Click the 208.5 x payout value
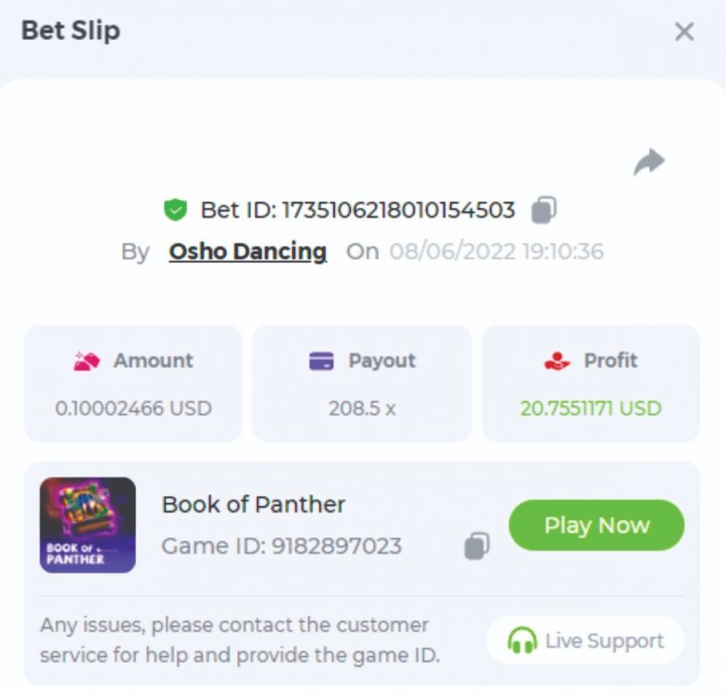This screenshot has height=694, width=726. (362, 408)
